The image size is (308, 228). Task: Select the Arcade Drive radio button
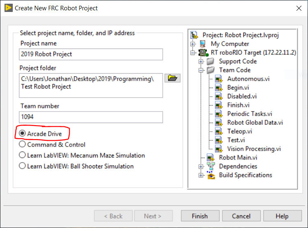click(x=22, y=133)
